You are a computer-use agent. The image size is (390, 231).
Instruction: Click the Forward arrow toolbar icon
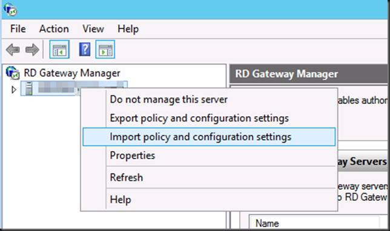tap(32, 50)
